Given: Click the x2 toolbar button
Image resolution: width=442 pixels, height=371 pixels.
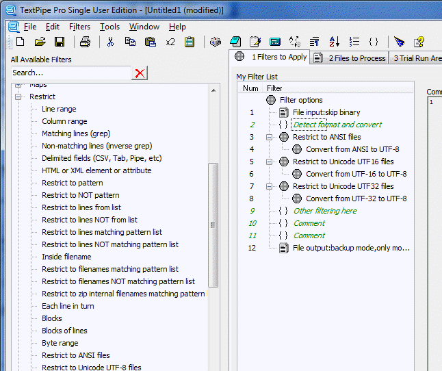Looking at the screenshot, I should (x=170, y=42).
